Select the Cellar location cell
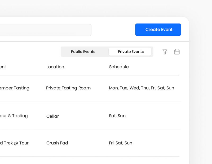 (52, 116)
